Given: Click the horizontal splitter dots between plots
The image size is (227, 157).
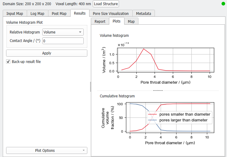Looking at the screenshot, I should coord(158,90).
